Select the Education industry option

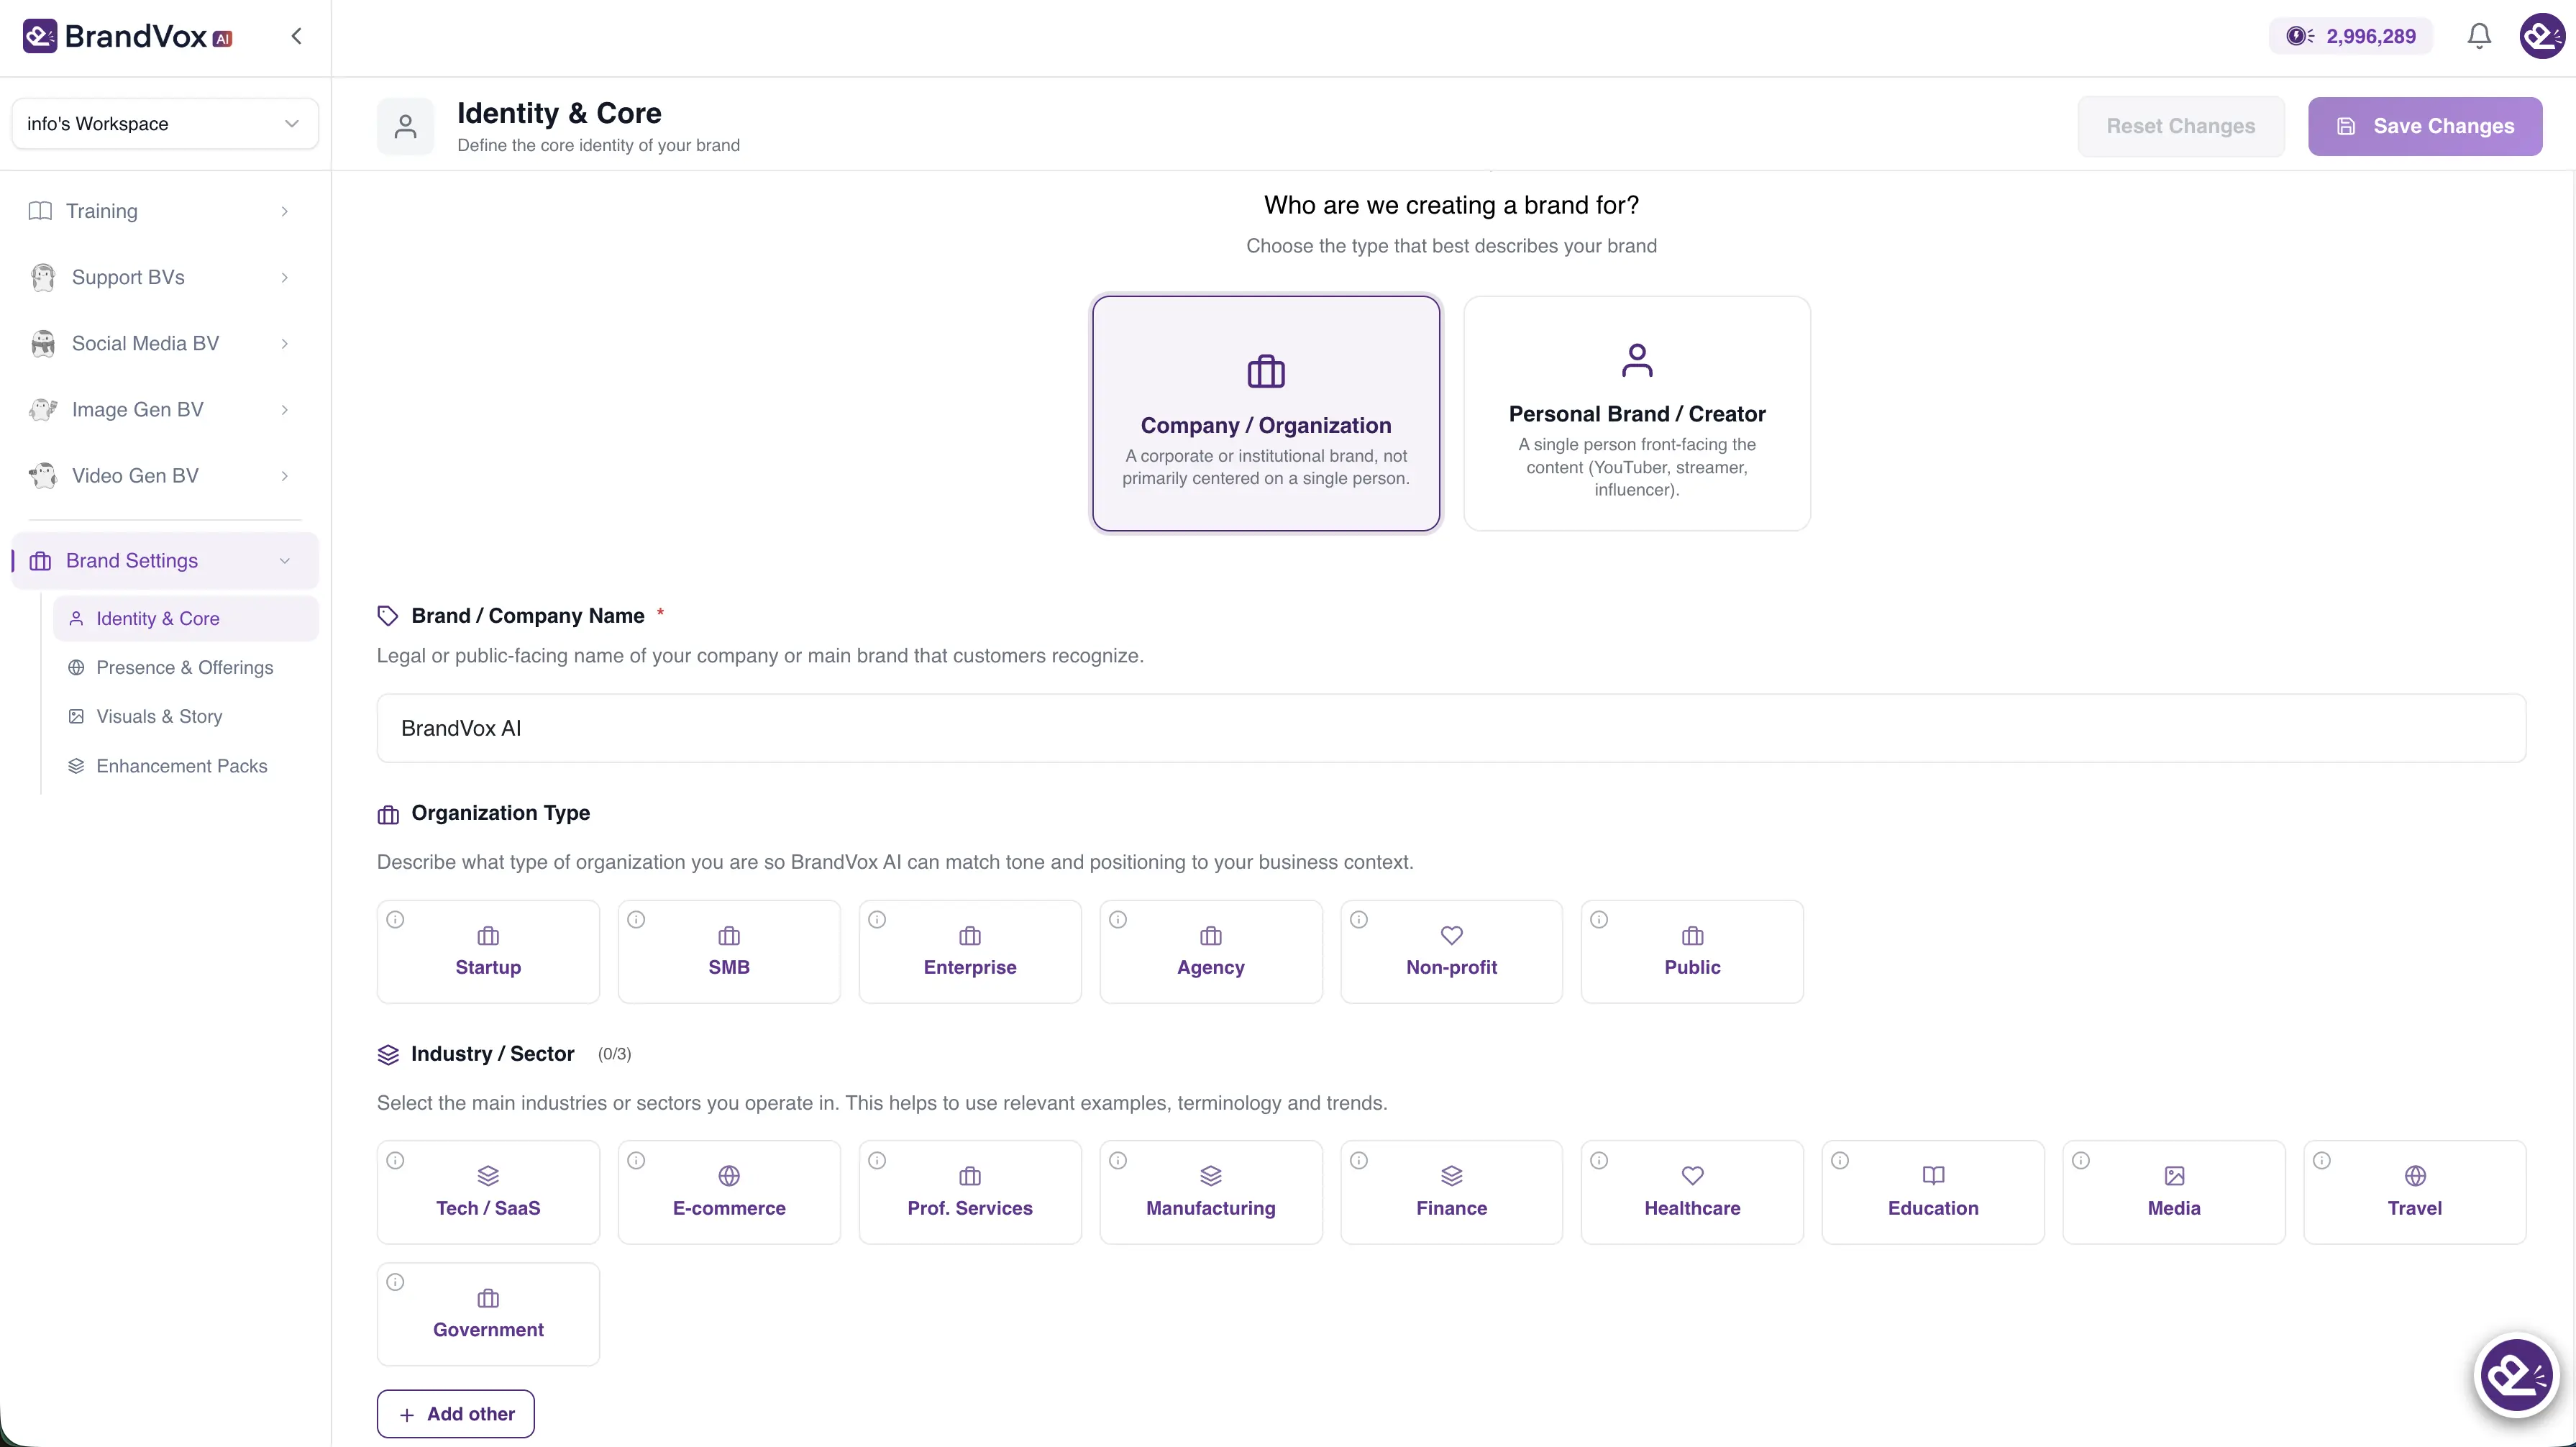pos(1933,1192)
